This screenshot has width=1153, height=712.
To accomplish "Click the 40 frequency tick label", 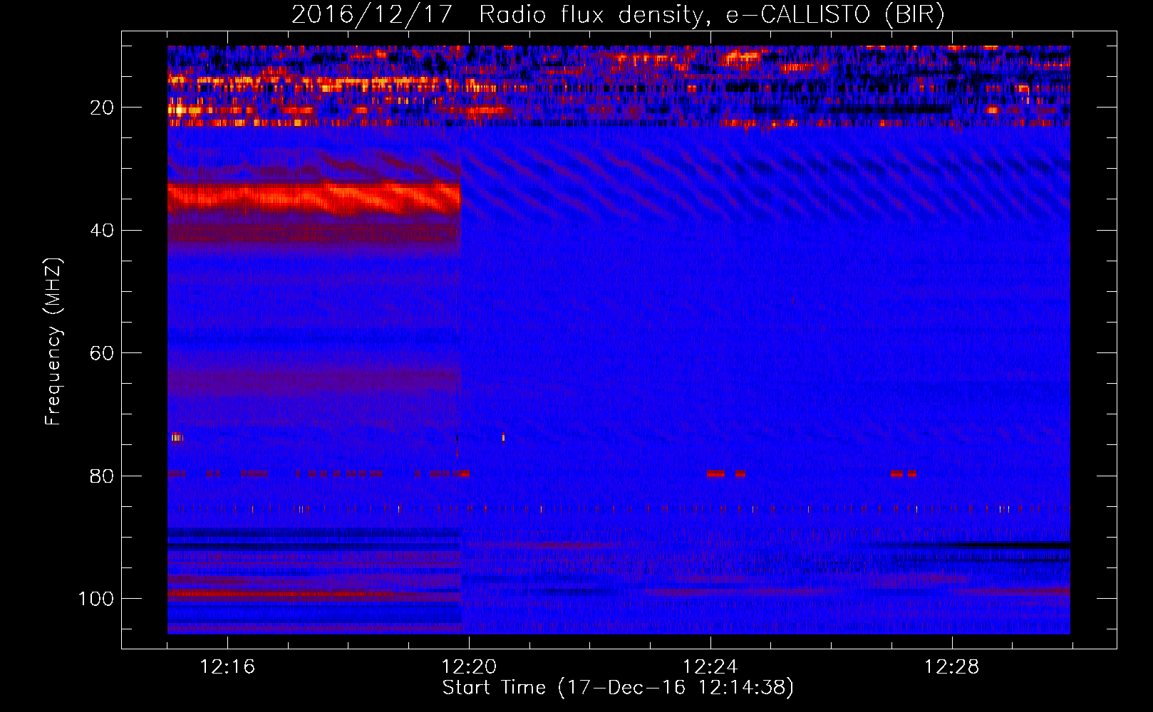I will tap(102, 231).
